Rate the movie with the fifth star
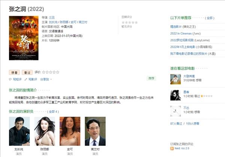Viewport: 225px width, 157px height. pyautogui.click(x=58, y=72)
